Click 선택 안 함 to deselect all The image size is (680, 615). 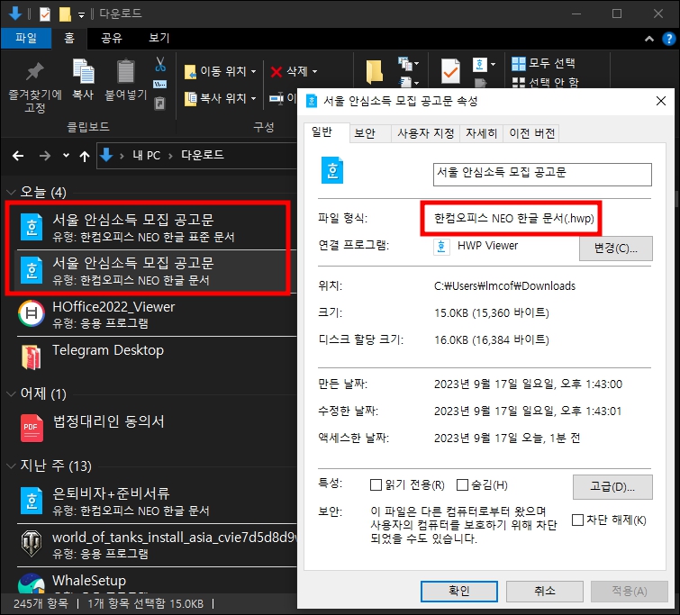545,83
